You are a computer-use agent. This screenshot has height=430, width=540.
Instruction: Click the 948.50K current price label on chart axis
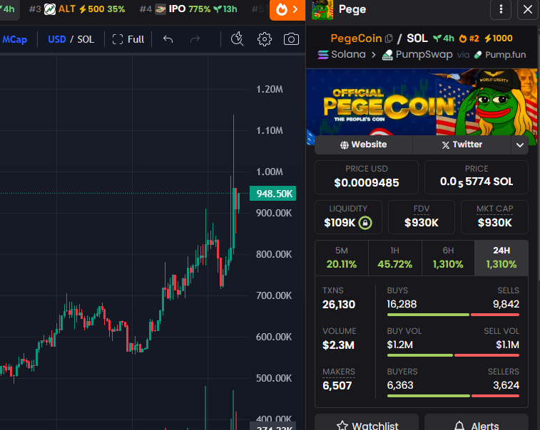[272, 194]
